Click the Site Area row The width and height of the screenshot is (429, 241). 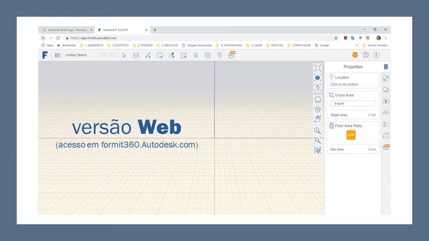pos(353,149)
